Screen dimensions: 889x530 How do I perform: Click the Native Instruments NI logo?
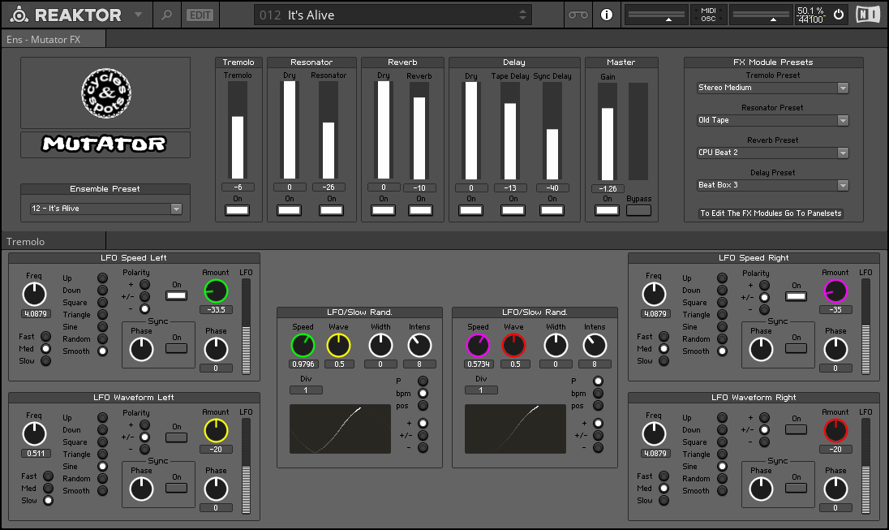click(x=867, y=15)
